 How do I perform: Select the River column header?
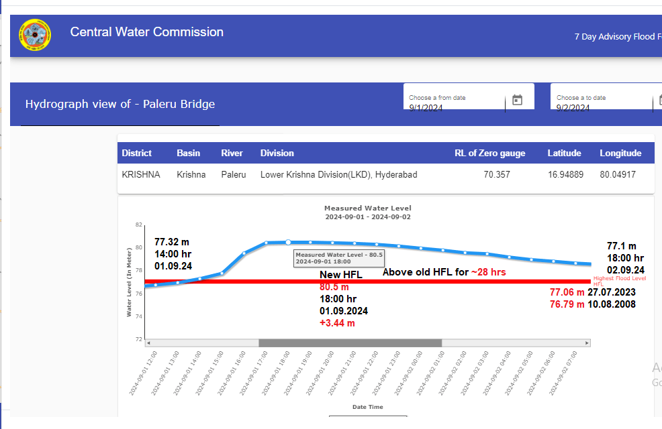click(x=232, y=153)
